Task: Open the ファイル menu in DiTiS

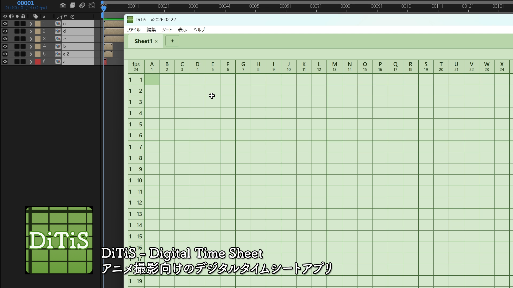Action: pyautogui.click(x=133, y=30)
